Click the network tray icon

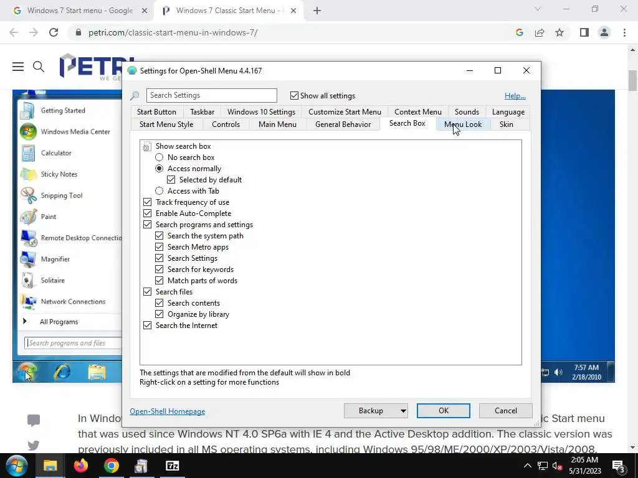point(543,466)
